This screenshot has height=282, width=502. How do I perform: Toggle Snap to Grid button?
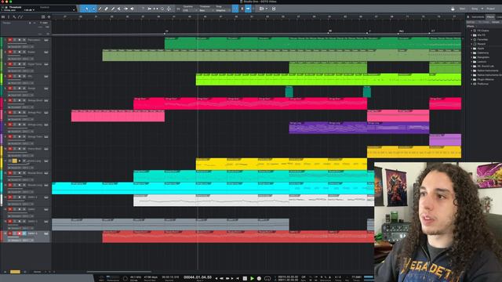[235, 9]
